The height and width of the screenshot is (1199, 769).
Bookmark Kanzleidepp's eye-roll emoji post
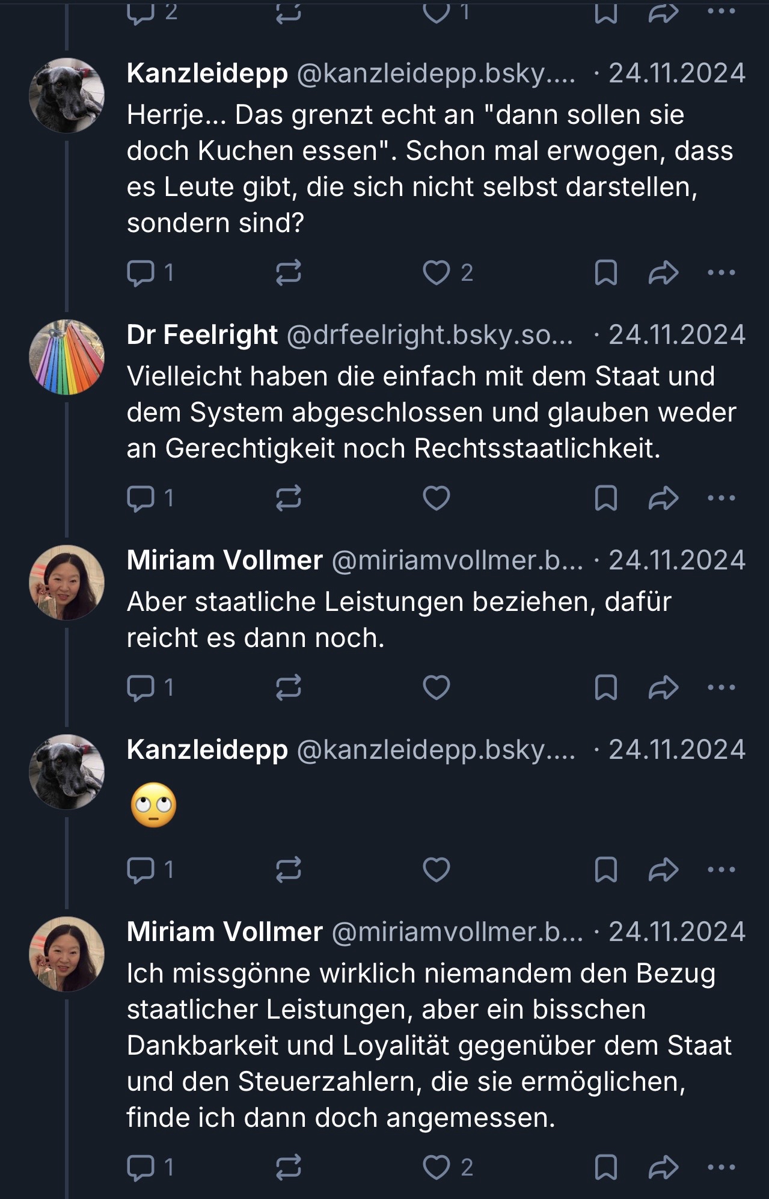pos(605,870)
